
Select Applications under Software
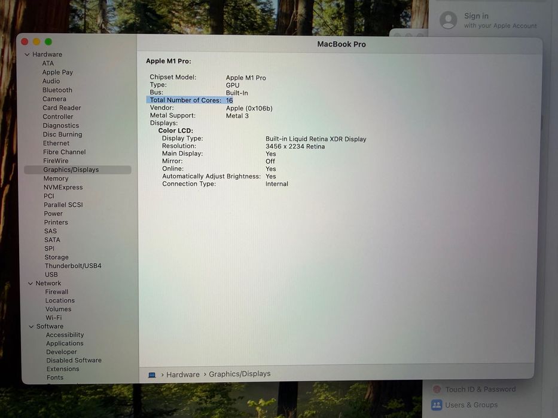(x=65, y=343)
